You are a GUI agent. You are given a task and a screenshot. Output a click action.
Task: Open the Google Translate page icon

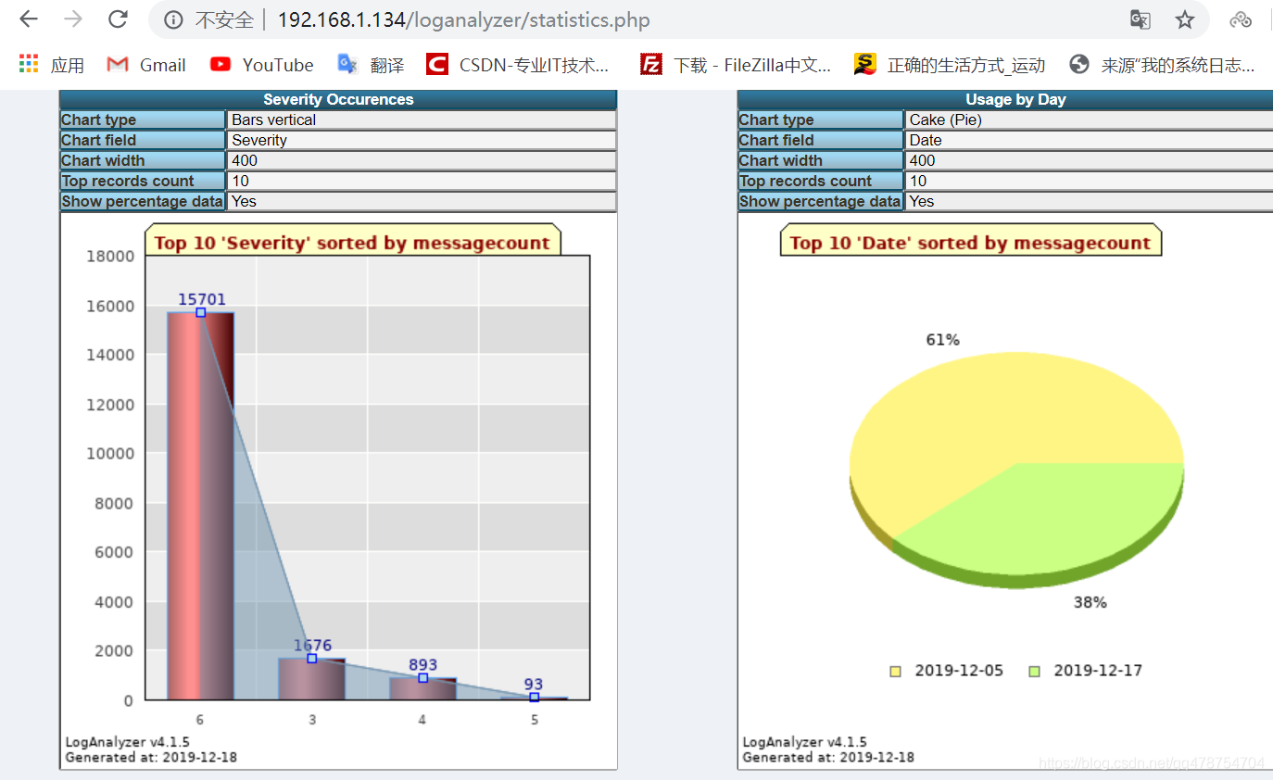point(1141,19)
